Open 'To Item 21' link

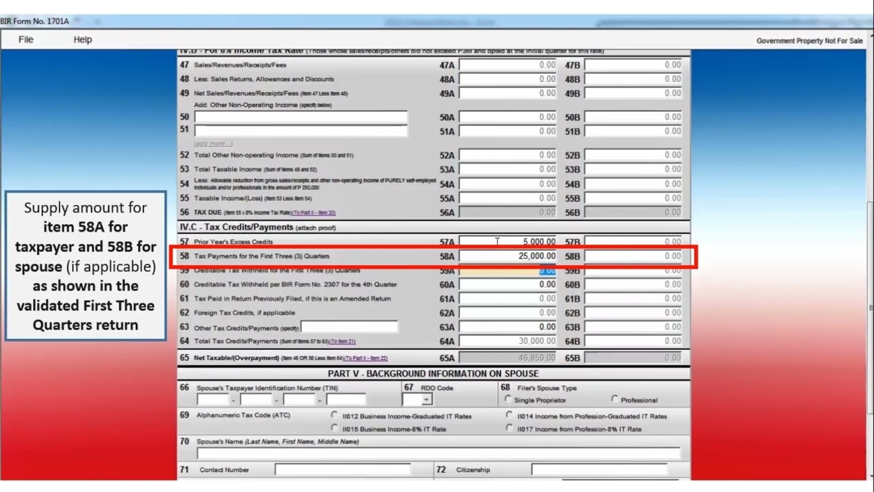click(342, 342)
